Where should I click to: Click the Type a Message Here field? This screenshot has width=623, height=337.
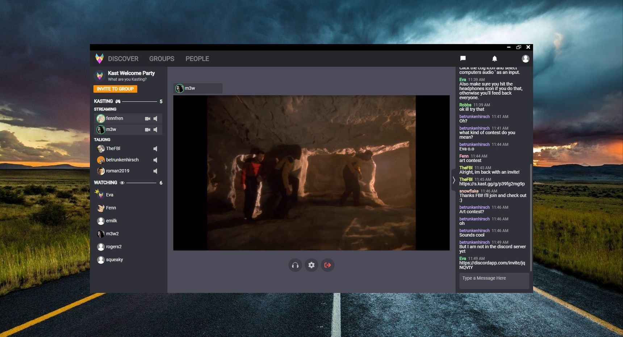[x=494, y=281]
